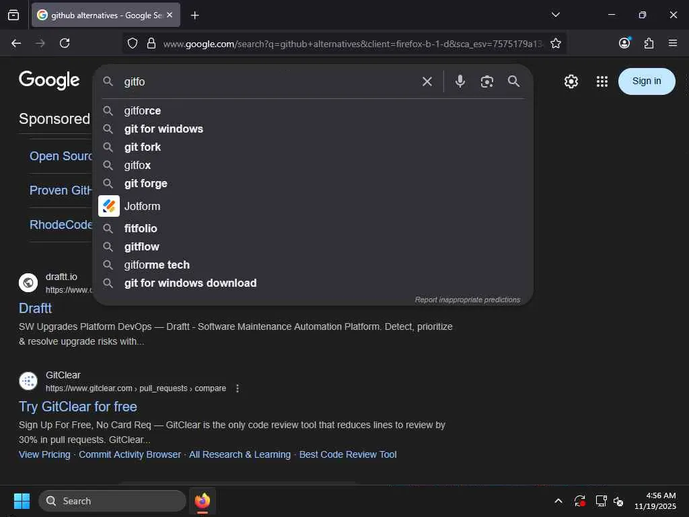Click the Google logo

[49, 80]
